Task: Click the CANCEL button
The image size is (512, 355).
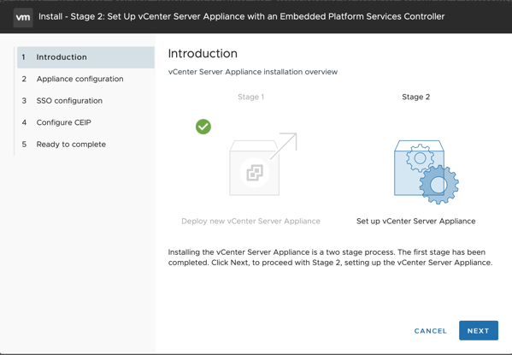Action: [430, 331]
